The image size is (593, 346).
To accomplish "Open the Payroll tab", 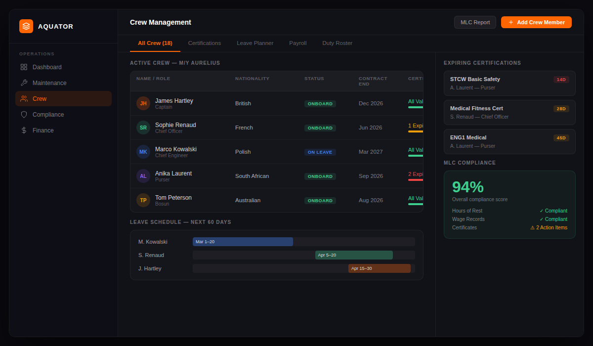I will [x=298, y=43].
